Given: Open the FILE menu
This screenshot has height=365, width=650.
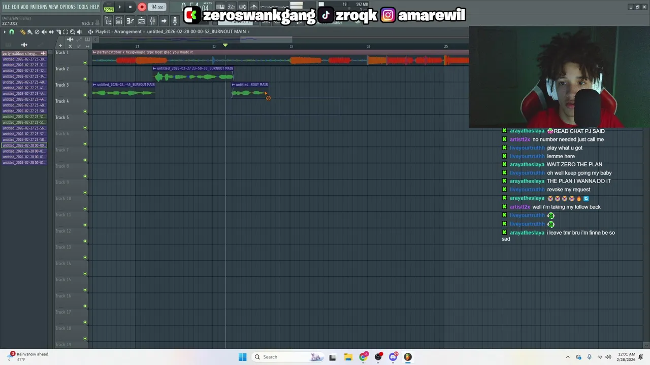Looking at the screenshot, I should point(6,7).
